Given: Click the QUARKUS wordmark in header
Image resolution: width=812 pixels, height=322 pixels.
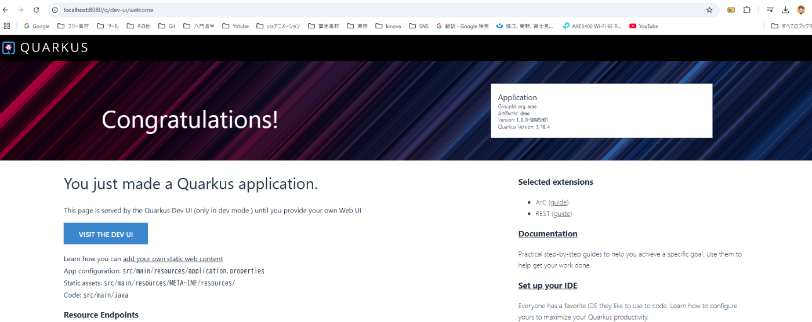Looking at the screenshot, I should pyautogui.click(x=54, y=48).
